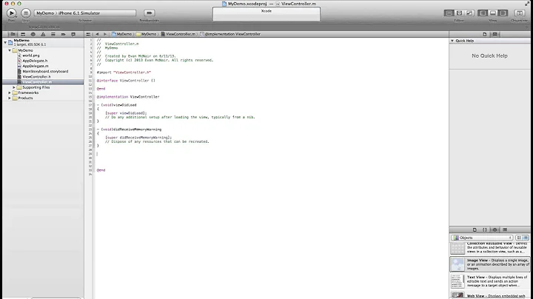
Task: Switch to the Version editor
Action: click(469, 13)
